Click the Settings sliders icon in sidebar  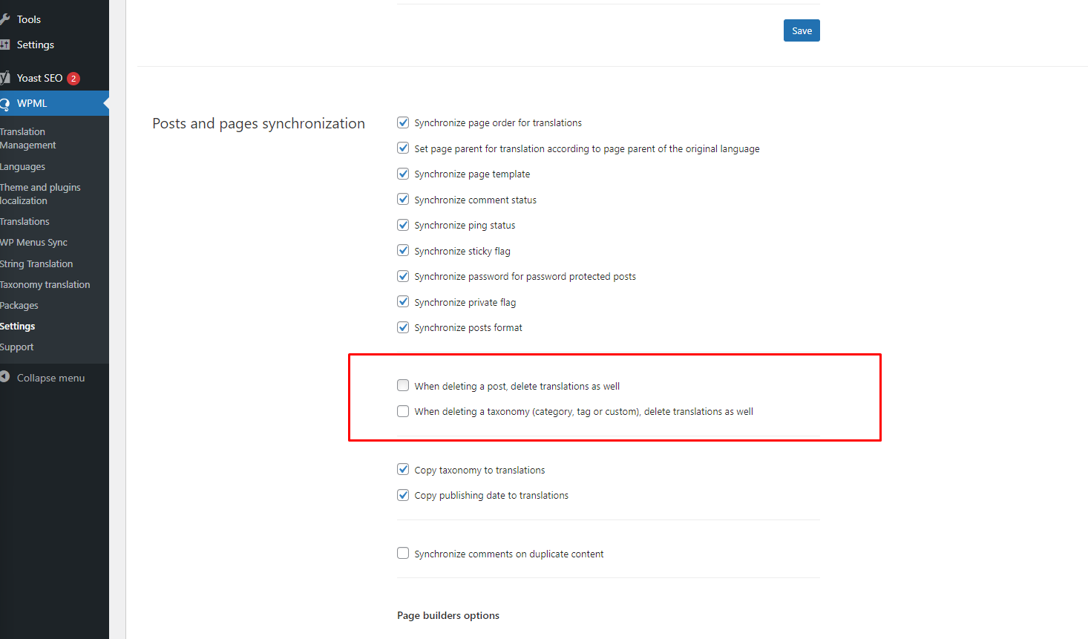[4, 45]
